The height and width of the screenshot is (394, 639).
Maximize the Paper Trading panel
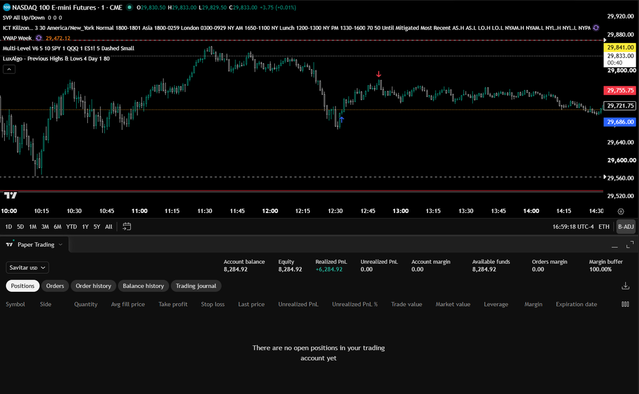[629, 245]
